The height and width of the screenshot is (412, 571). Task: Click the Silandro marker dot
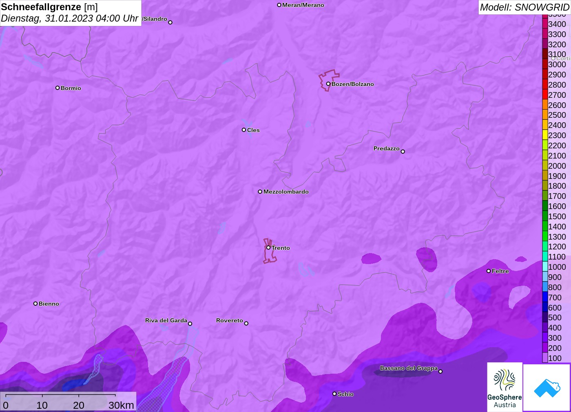pyautogui.click(x=170, y=22)
